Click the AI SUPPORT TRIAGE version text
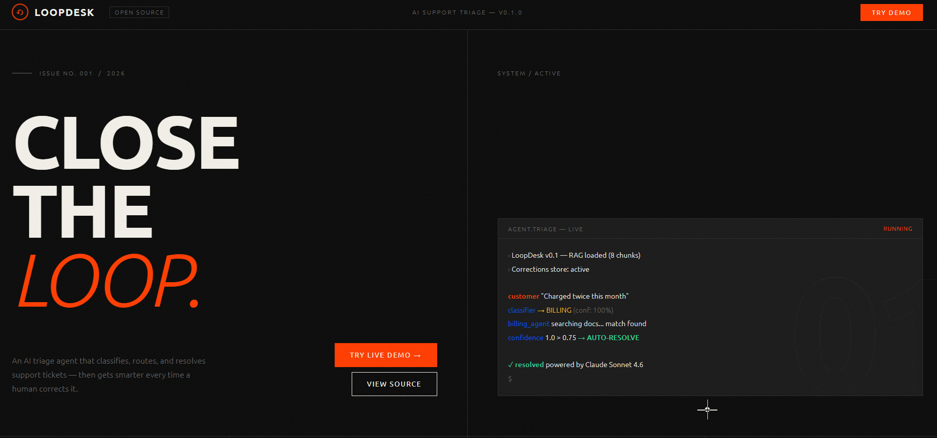This screenshot has height=438, width=937. 467,12
